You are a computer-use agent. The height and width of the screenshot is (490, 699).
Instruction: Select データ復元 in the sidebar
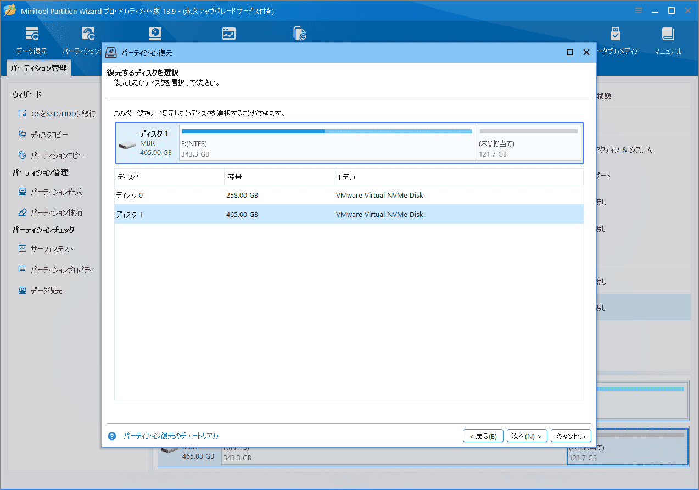47,291
